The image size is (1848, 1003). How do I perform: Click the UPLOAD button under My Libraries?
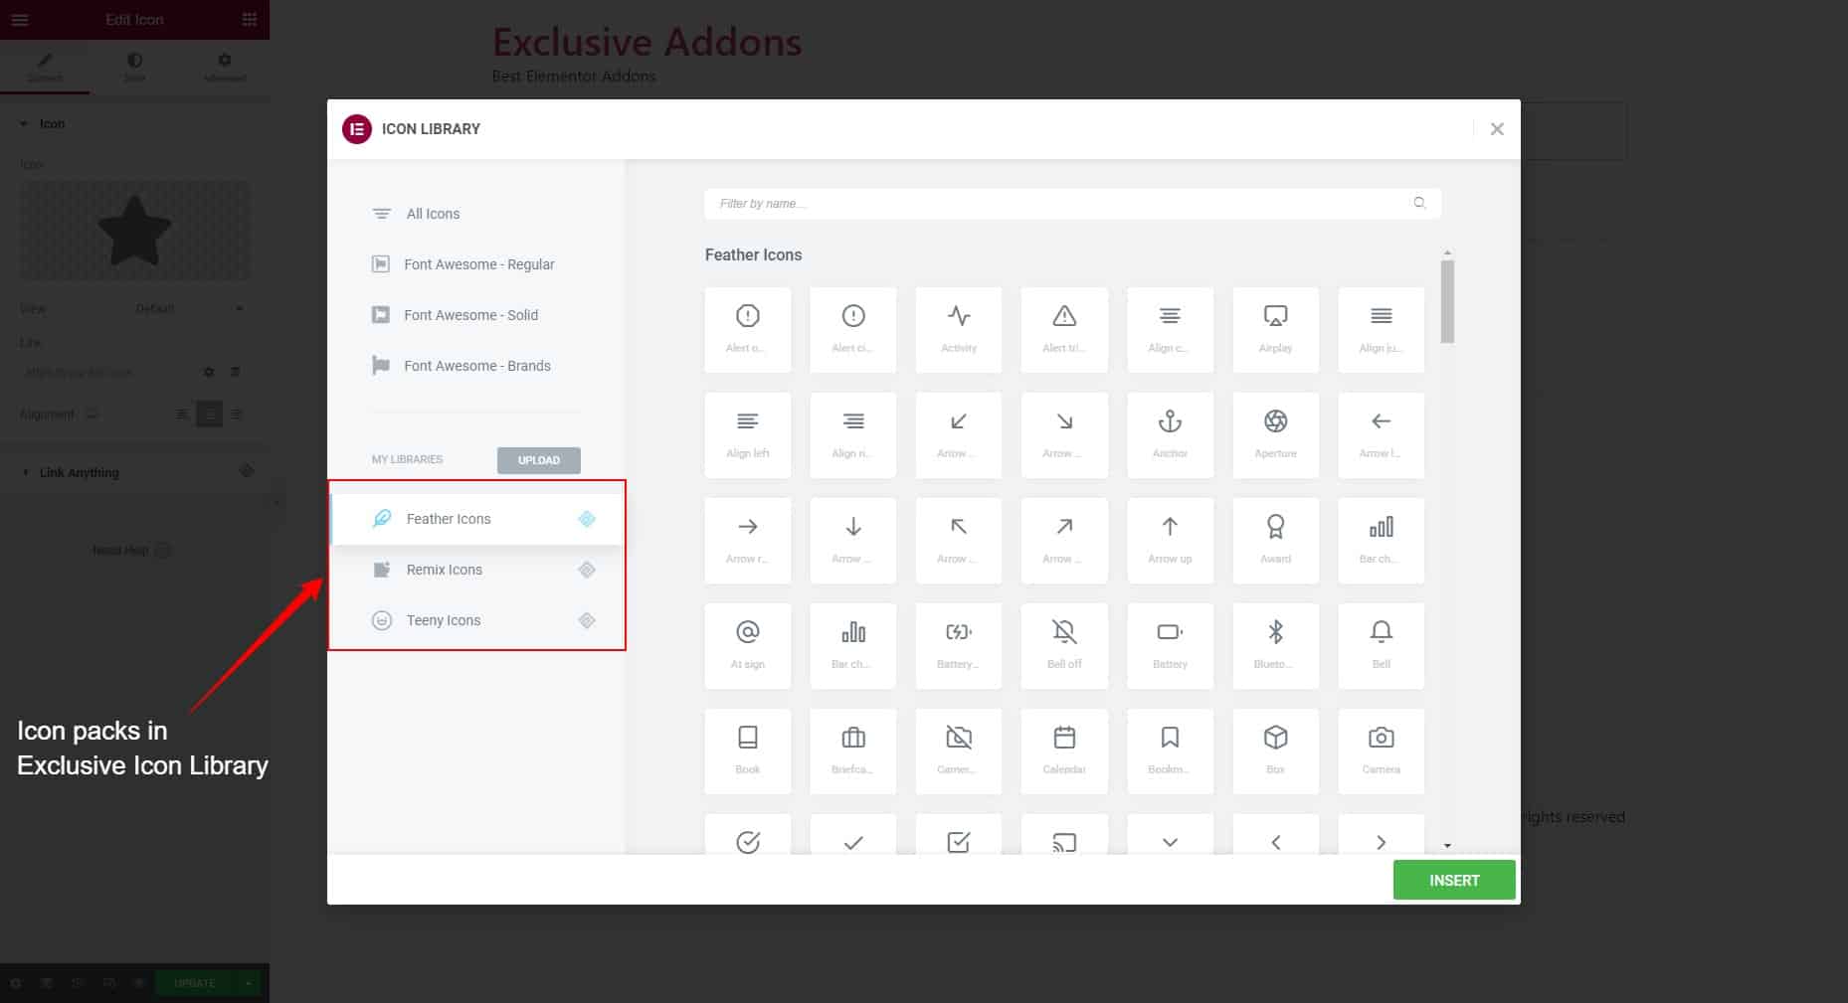click(539, 460)
